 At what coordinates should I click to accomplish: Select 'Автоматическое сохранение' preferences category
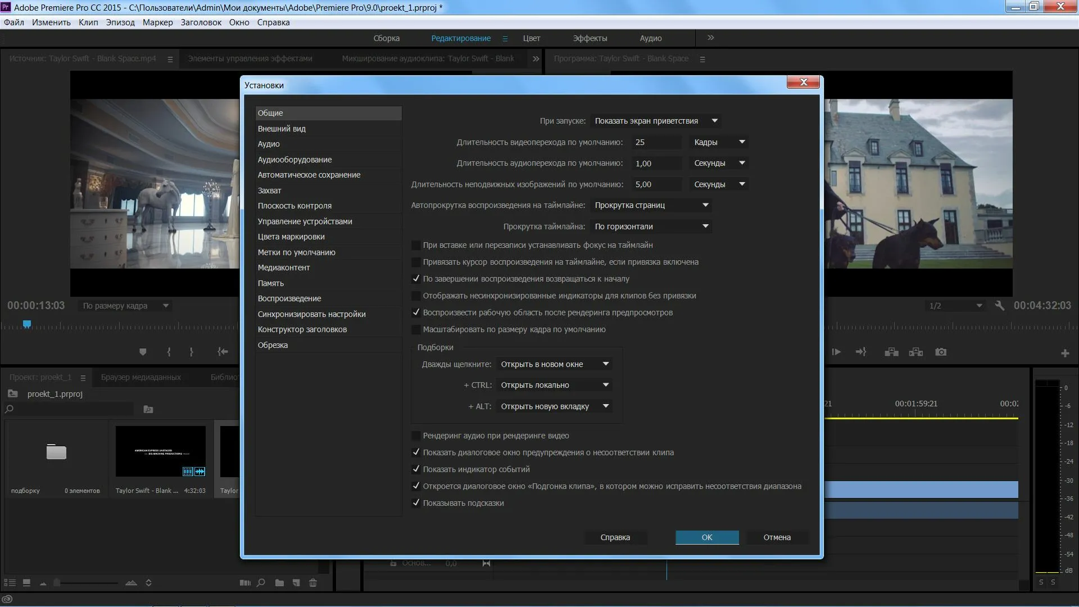[x=309, y=175]
